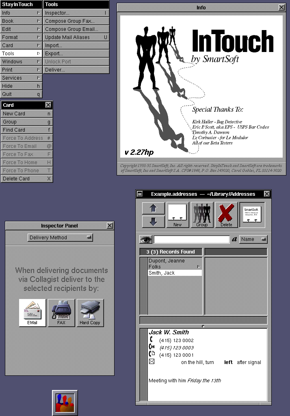Click the note 'Meeting with him Friday the 13th'
The width and height of the screenshot is (290, 416).
pyautogui.click(x=185, y=380)
